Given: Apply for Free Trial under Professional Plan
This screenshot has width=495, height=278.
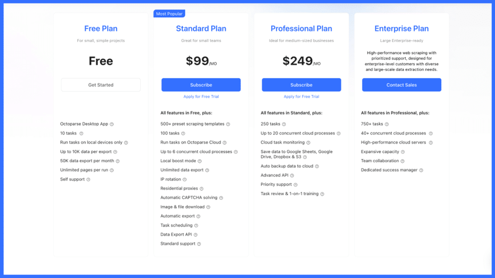Looking at the screenshot, I should [302, 96].
